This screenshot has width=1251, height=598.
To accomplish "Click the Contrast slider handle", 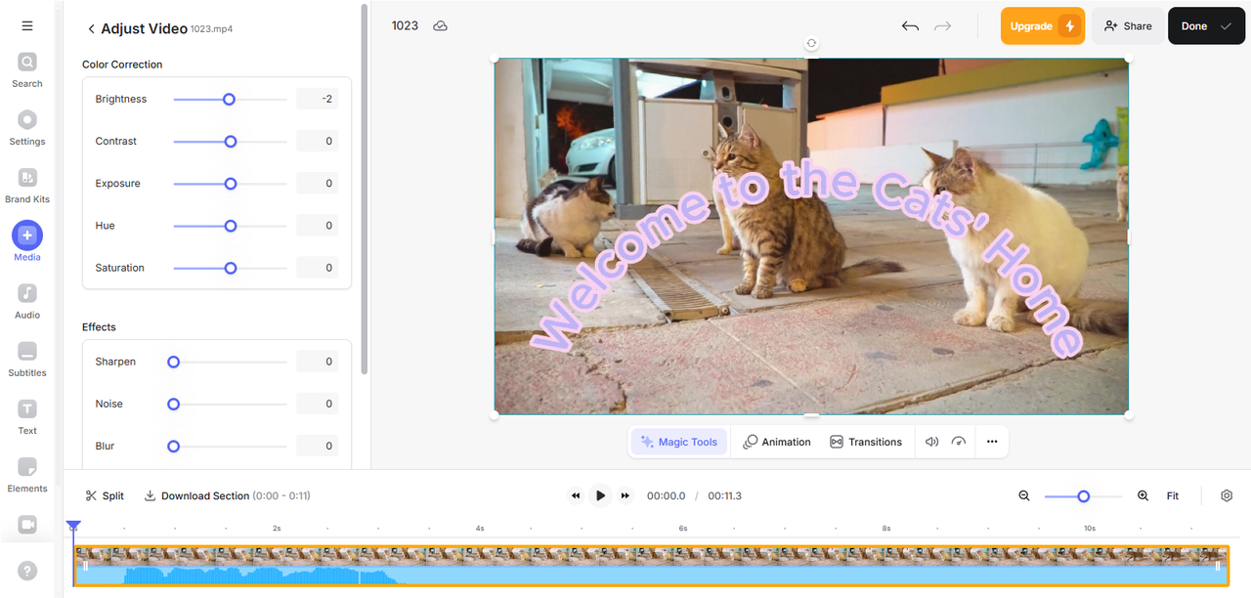I will pos(231,141).
